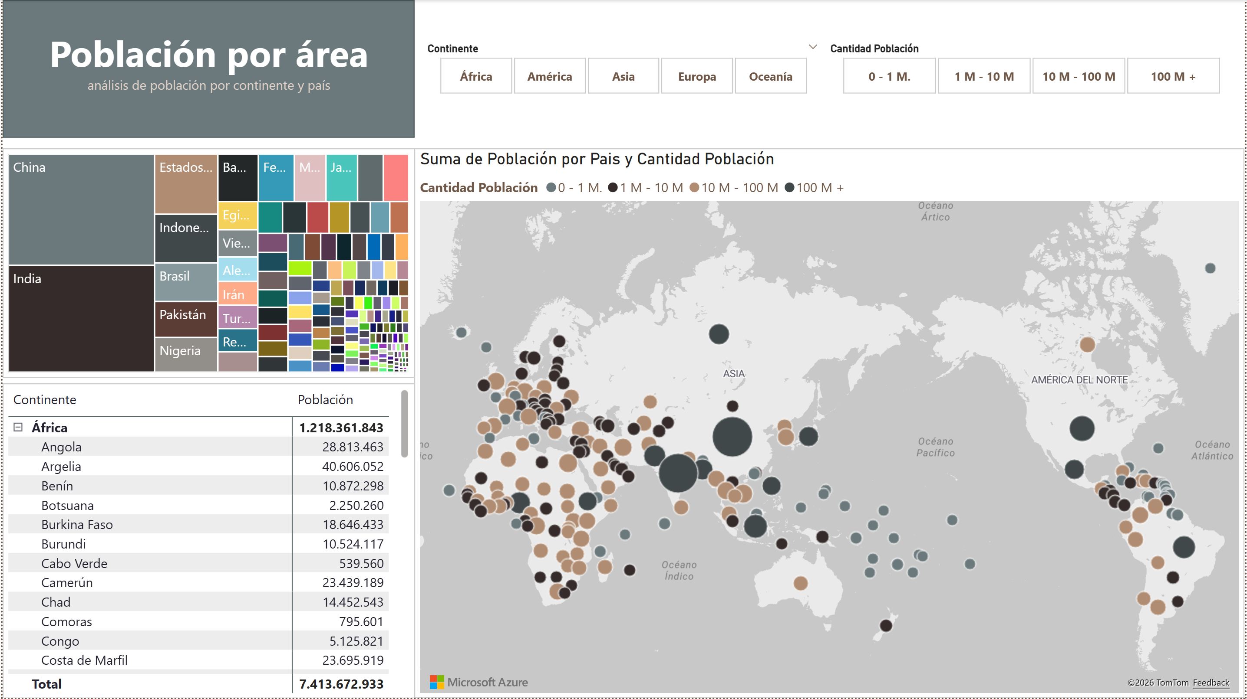Image resolution: width=1247 pixels, height=699 pixels.
Task: Click the Brasil treemap tile
Action: coord(185,281)
